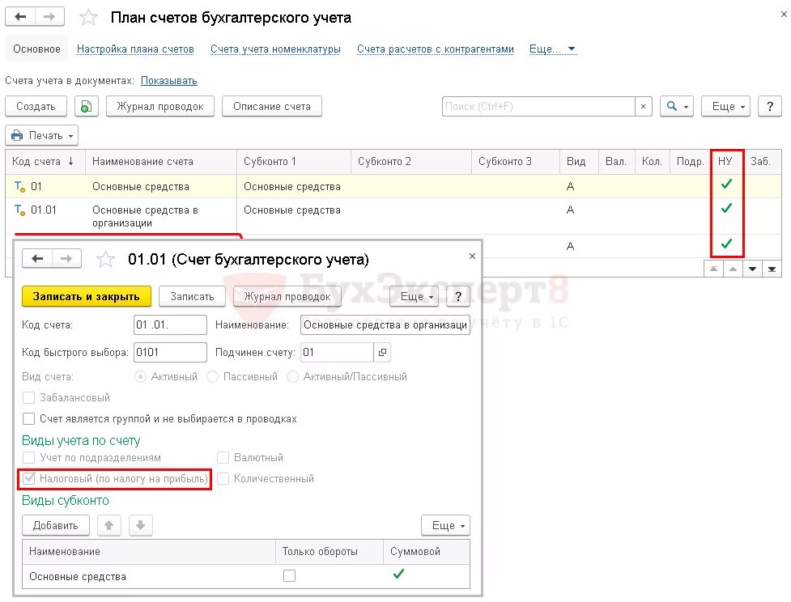Expand the Еще link in the navigation bar
The height and width of the screenshot is (602, 791).
click(552, 49)
